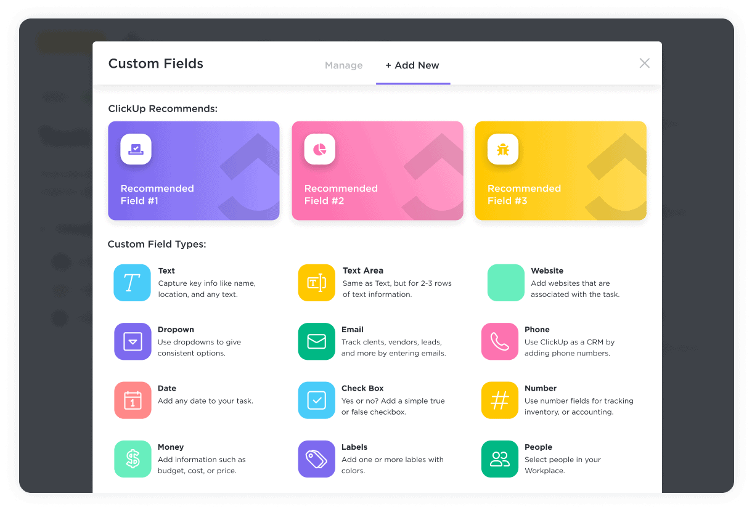Open the pink Recommended Field #2 card

(377, 171)
